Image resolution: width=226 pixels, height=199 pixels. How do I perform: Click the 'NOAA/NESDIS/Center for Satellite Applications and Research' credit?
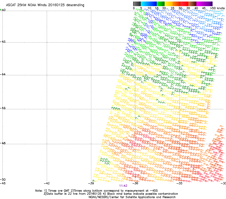(132, 197)
